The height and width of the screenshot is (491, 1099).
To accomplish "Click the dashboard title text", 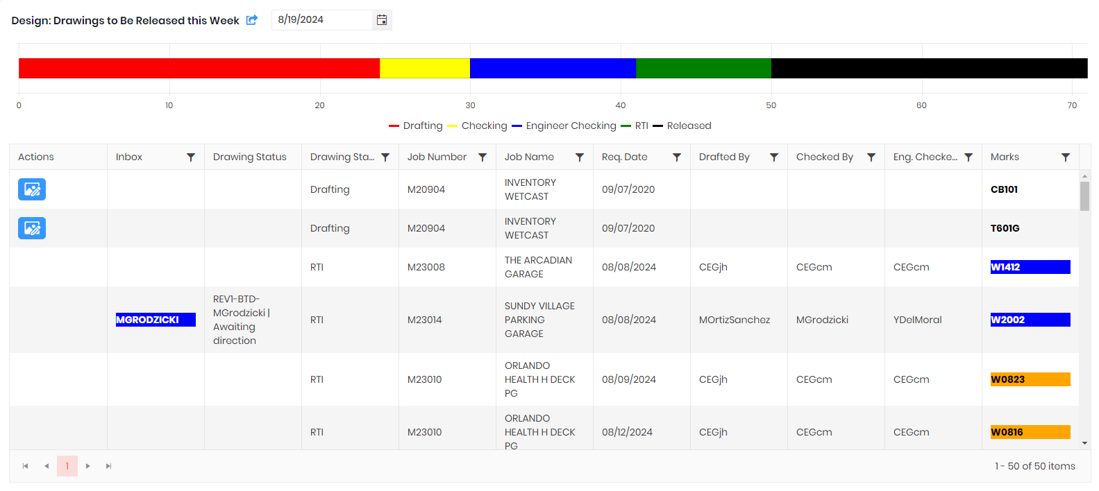I will pos(125,21).
